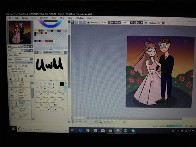Viewport: 196px width, 147px height.
Task: Select the Move tool
Action: coord(37,88)
